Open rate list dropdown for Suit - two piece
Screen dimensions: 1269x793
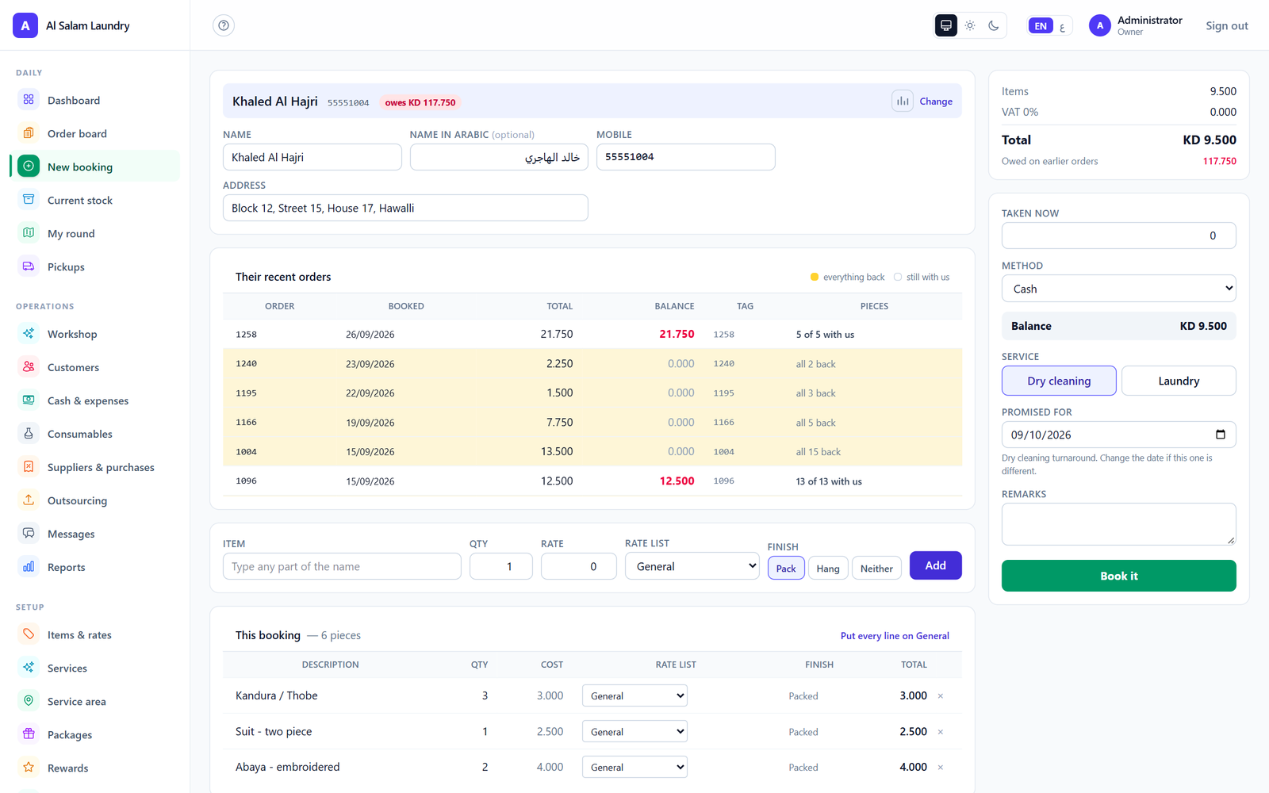click(x=634, y=731)
